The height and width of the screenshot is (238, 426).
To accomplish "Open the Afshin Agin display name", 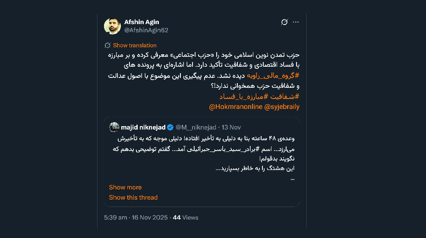I will [x=142, y=22].
